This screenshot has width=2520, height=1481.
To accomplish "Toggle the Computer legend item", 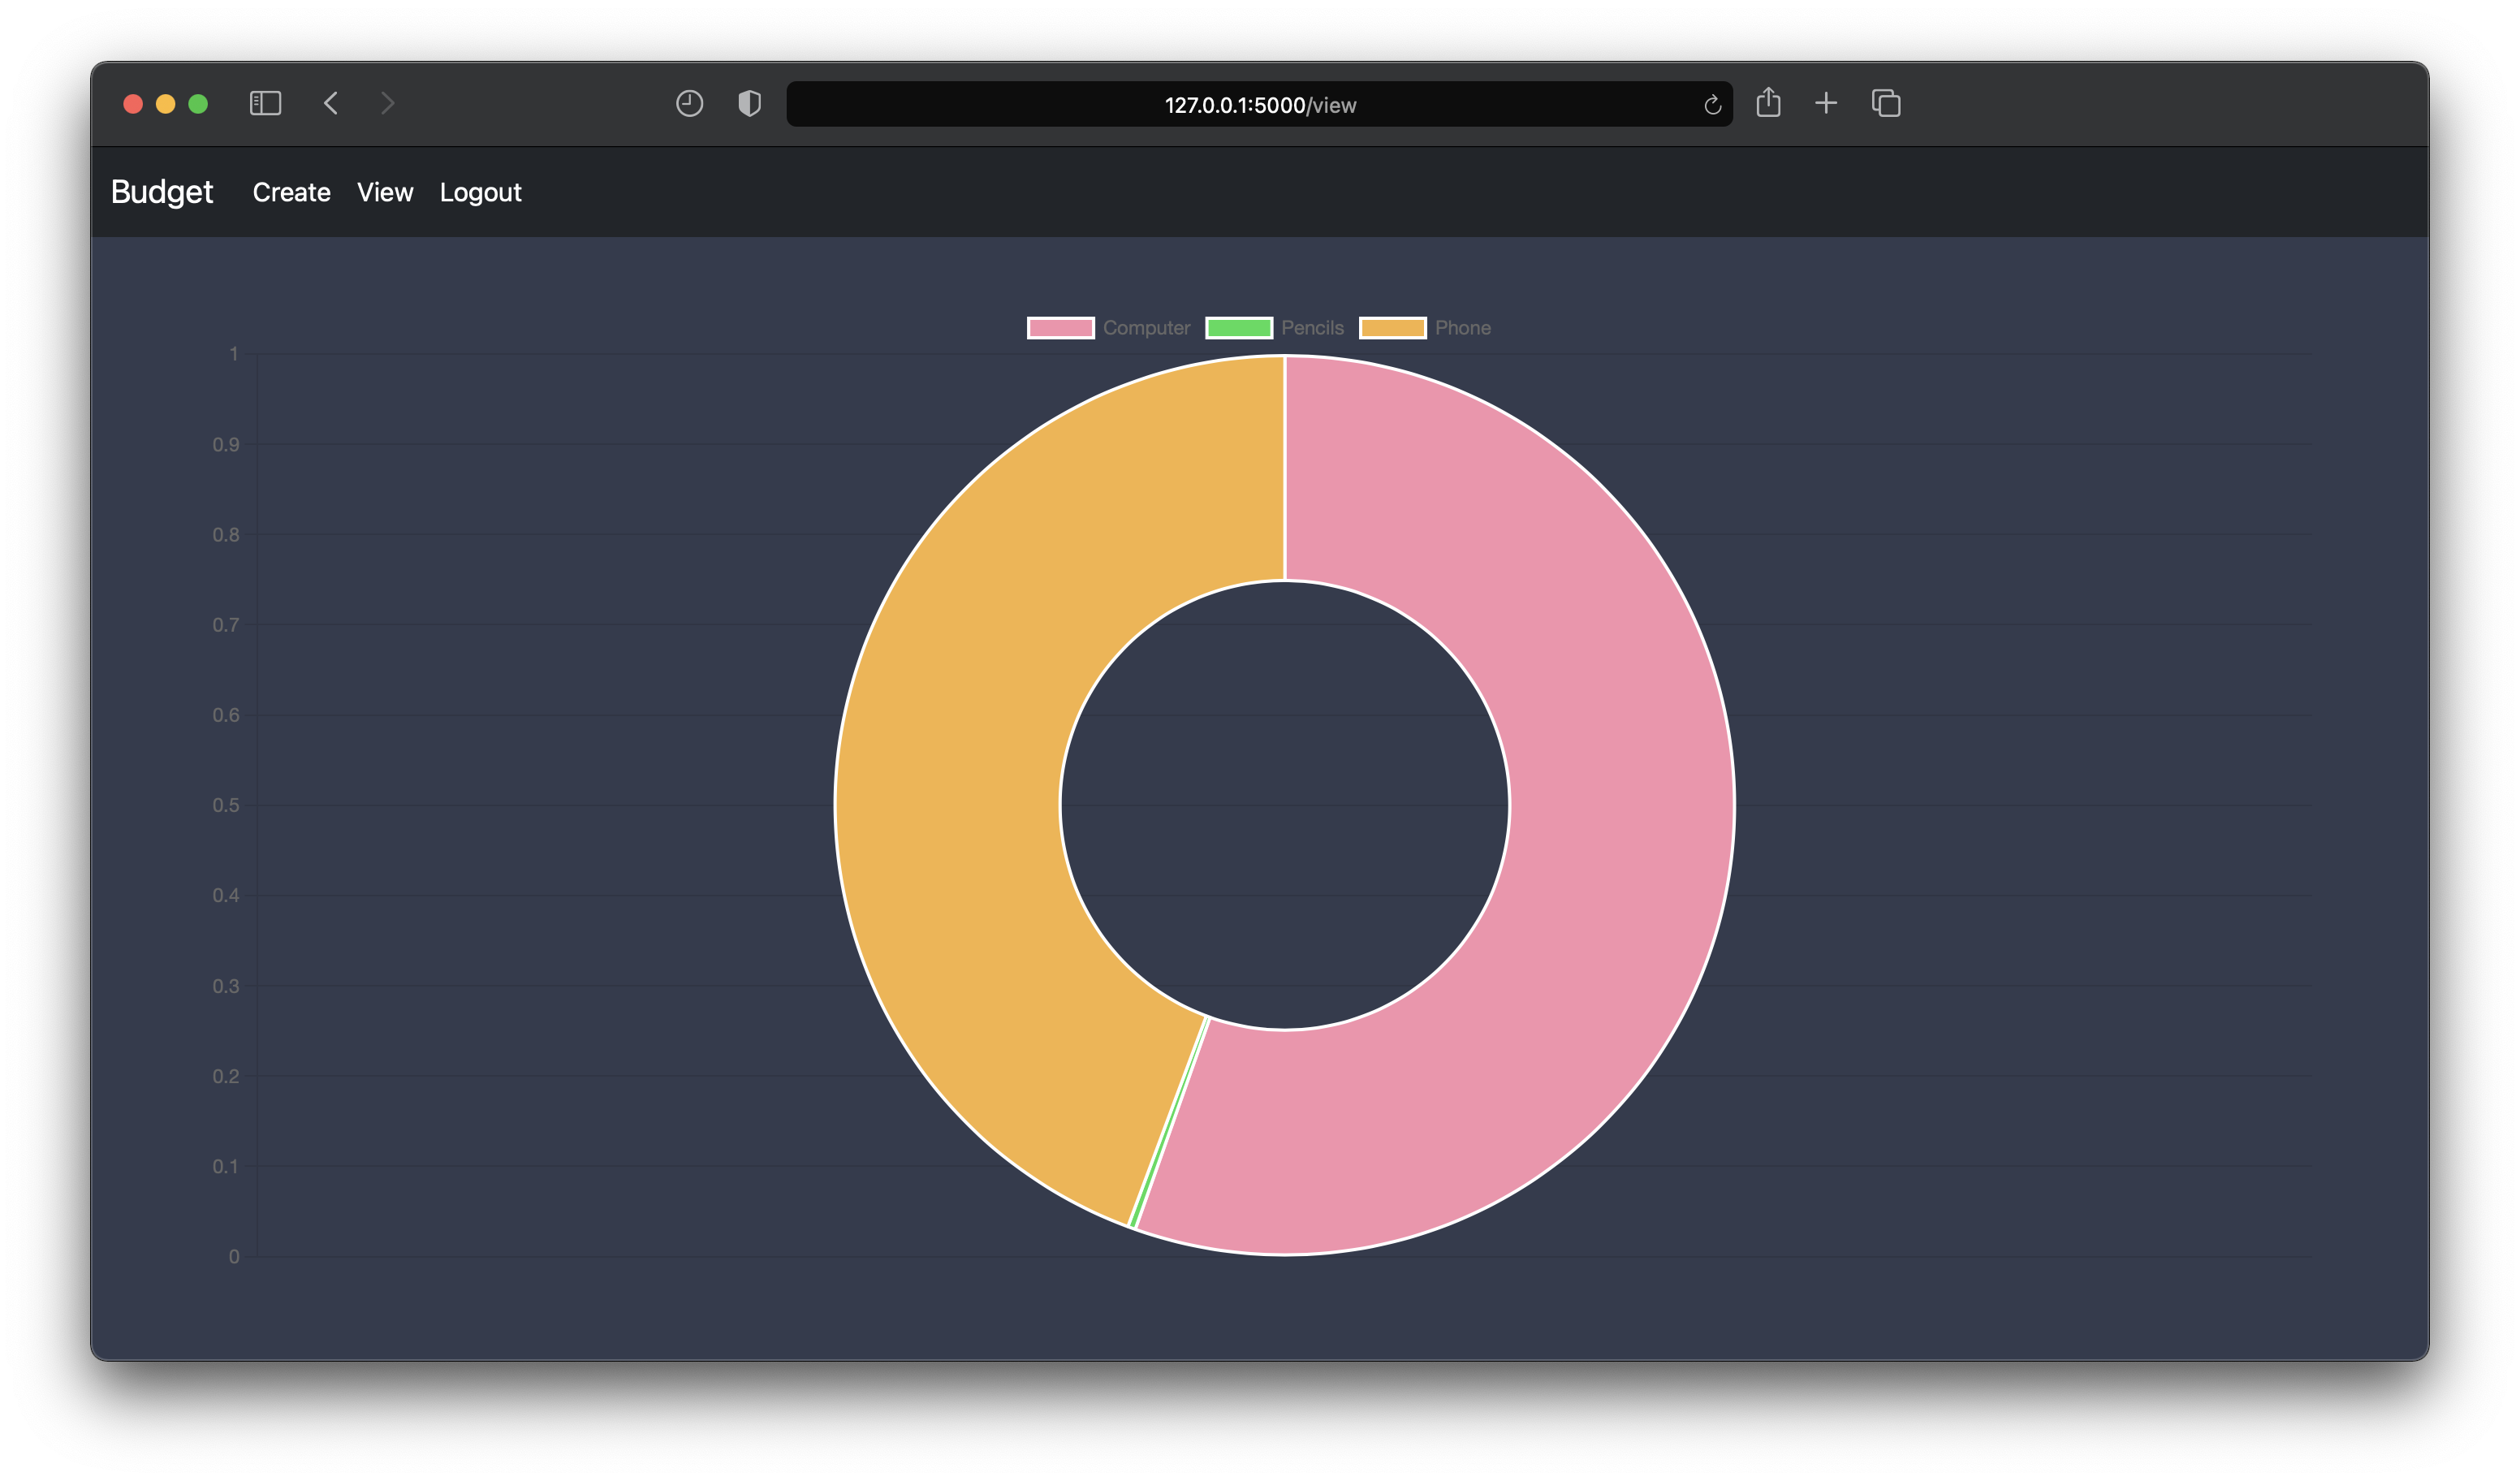I will point(1146,328).
